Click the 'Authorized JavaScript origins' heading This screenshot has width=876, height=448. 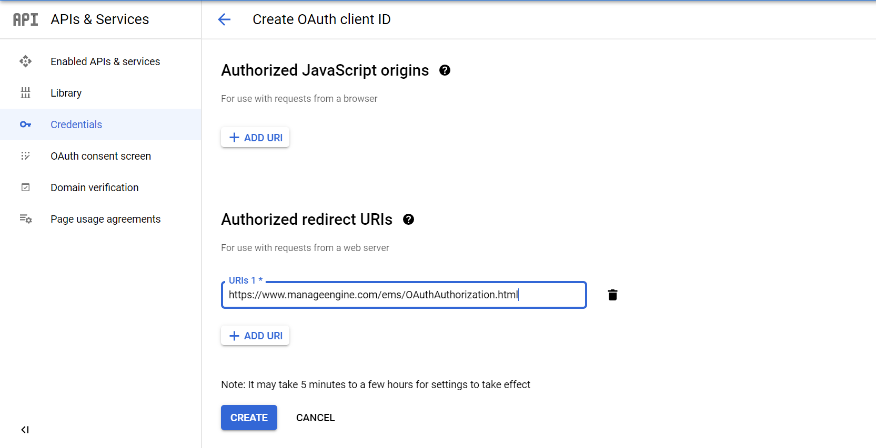click(325, 70)
